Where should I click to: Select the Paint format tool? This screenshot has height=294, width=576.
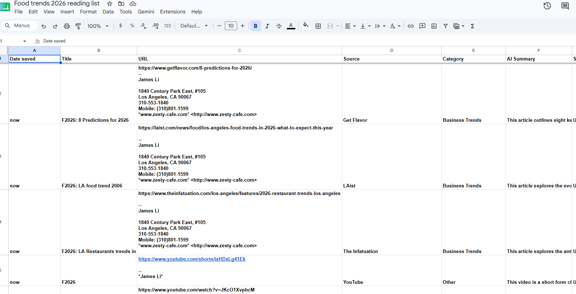click(x=78, y=26)
